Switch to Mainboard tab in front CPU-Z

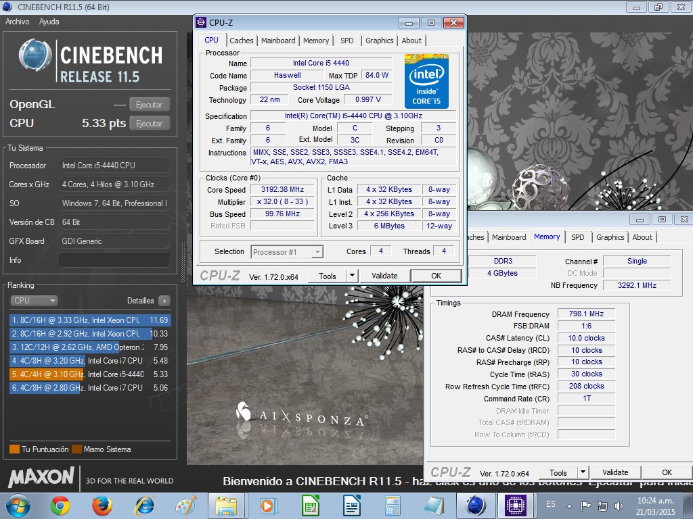278,41
